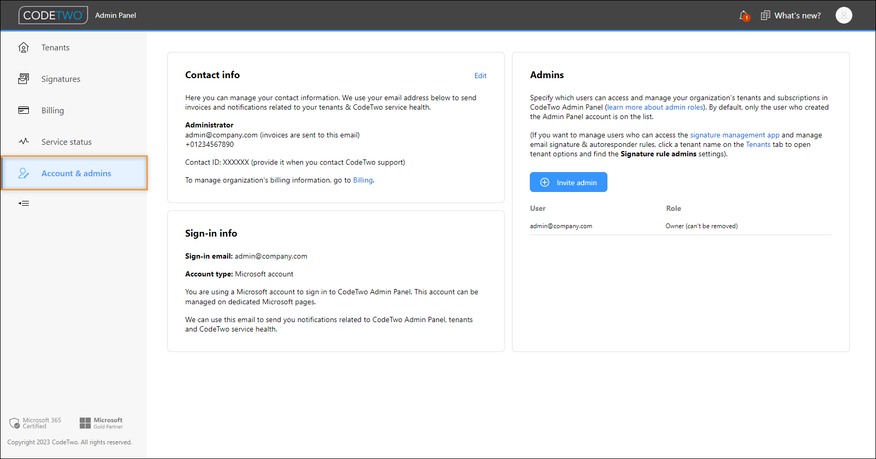Follow the Tenants link in Admins text
The image size is (876, 459).
(759, 144)
